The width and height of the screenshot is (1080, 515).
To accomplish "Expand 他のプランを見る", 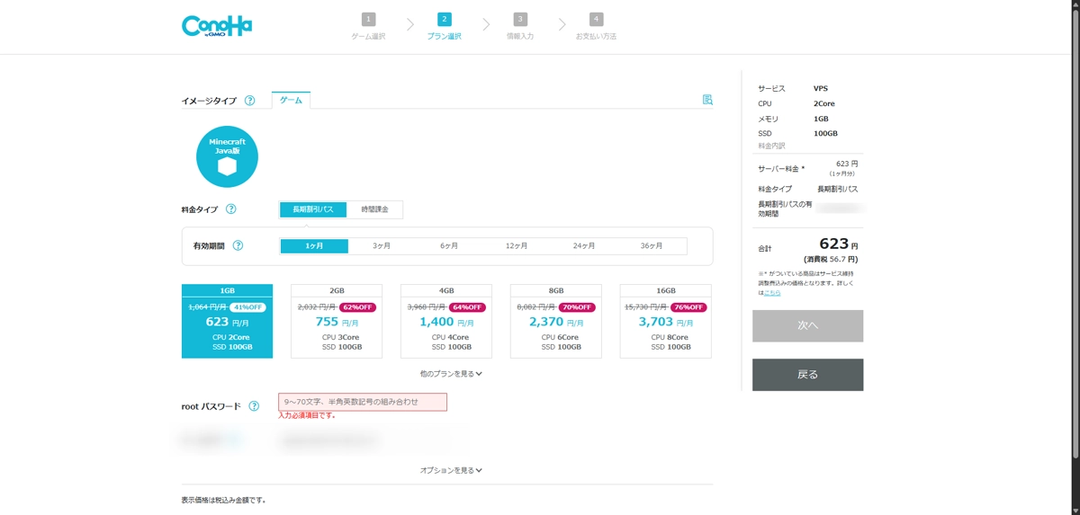I will tap(451, 373).
